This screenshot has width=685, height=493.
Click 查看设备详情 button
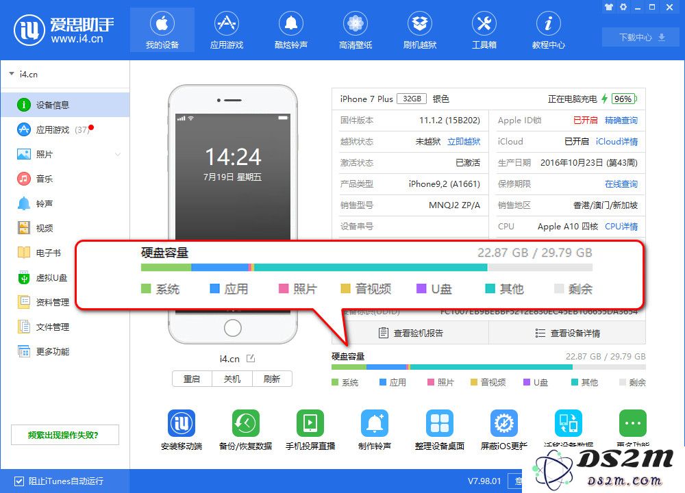pyautogui.click(x=567, y=333)
